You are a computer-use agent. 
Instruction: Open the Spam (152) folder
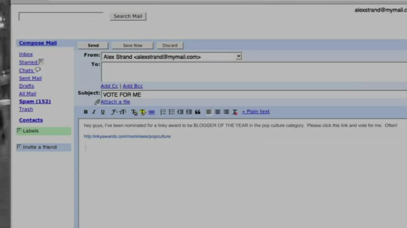point(35,101)
